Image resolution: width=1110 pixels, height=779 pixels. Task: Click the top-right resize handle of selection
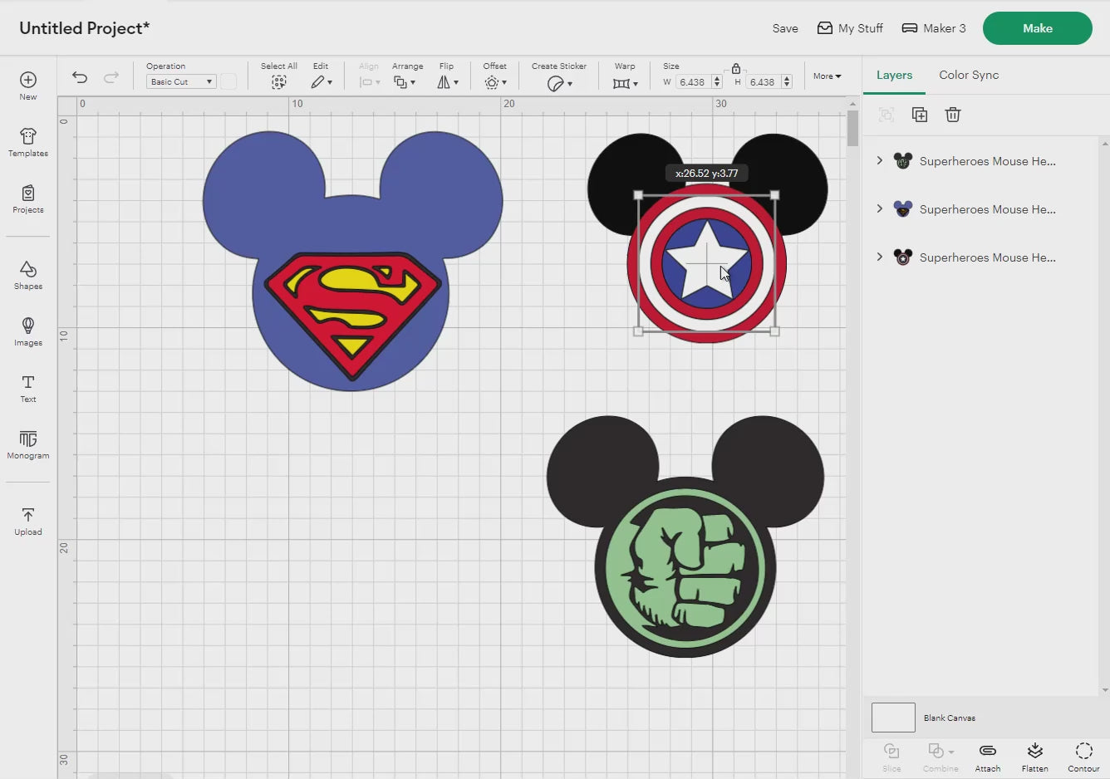[774, 195]
